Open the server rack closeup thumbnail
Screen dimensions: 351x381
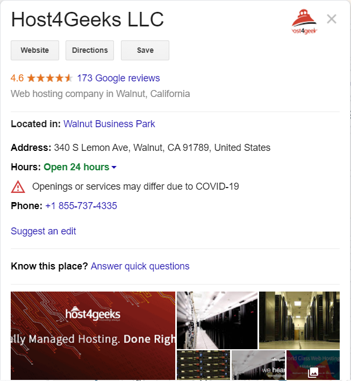(x=203, y=365)
